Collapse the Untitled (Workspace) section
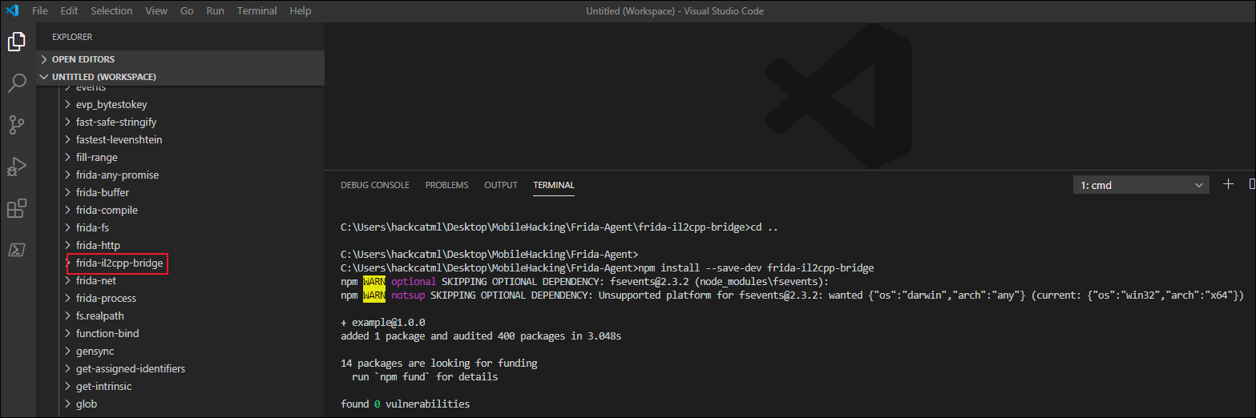This screenshot has width=1256, height=418. click(180, 77)
